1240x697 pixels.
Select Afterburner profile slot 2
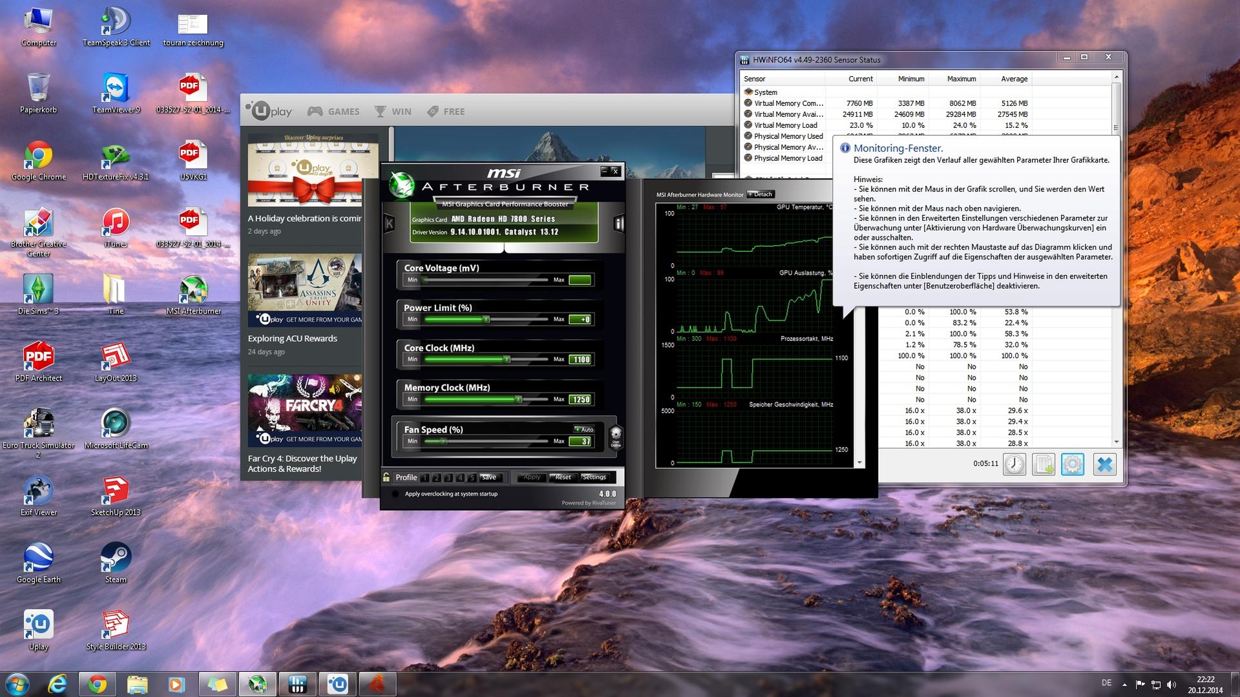tap(436, 478)
